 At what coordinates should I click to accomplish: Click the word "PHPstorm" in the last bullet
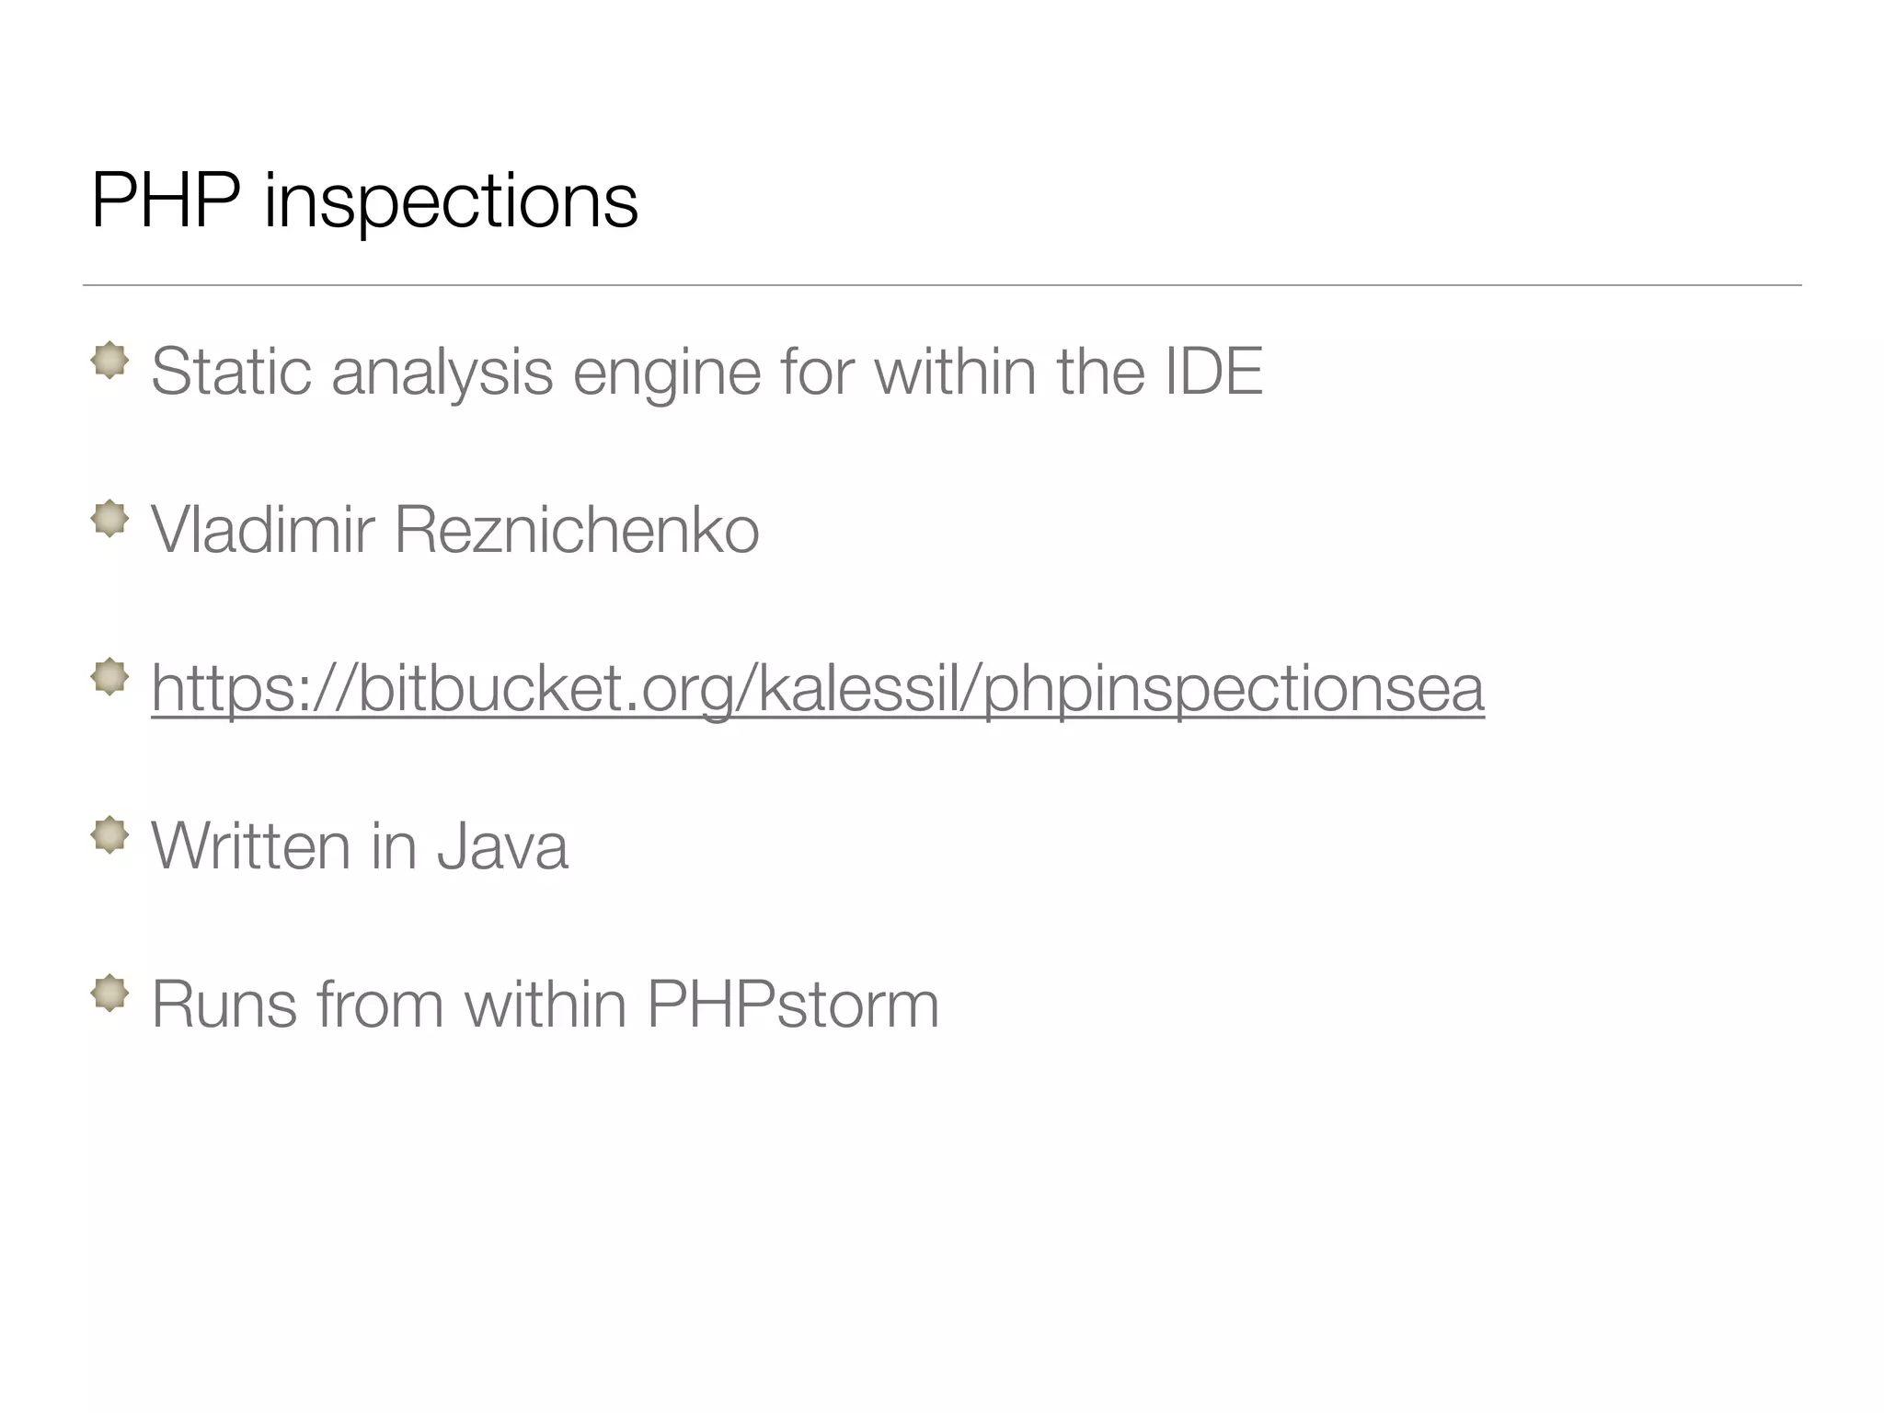[792, 1005]
